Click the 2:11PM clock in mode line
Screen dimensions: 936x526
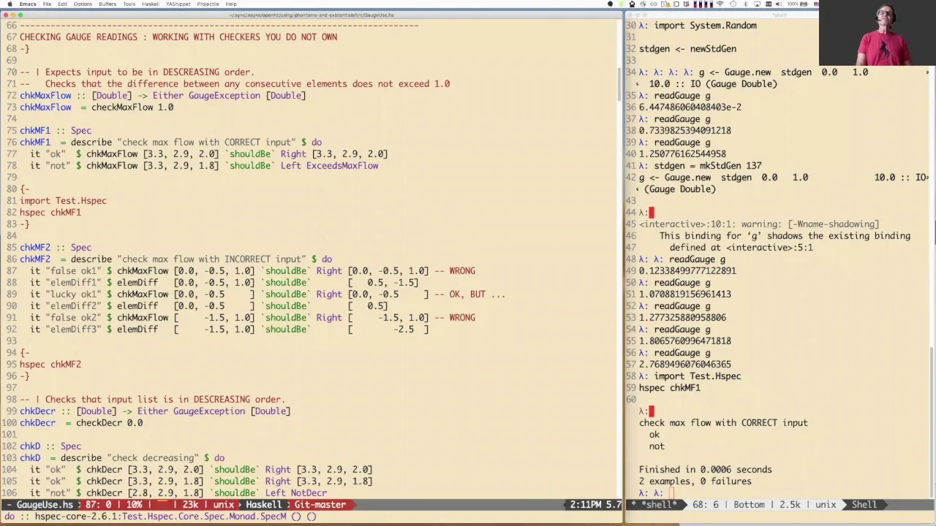pos(586,505)
